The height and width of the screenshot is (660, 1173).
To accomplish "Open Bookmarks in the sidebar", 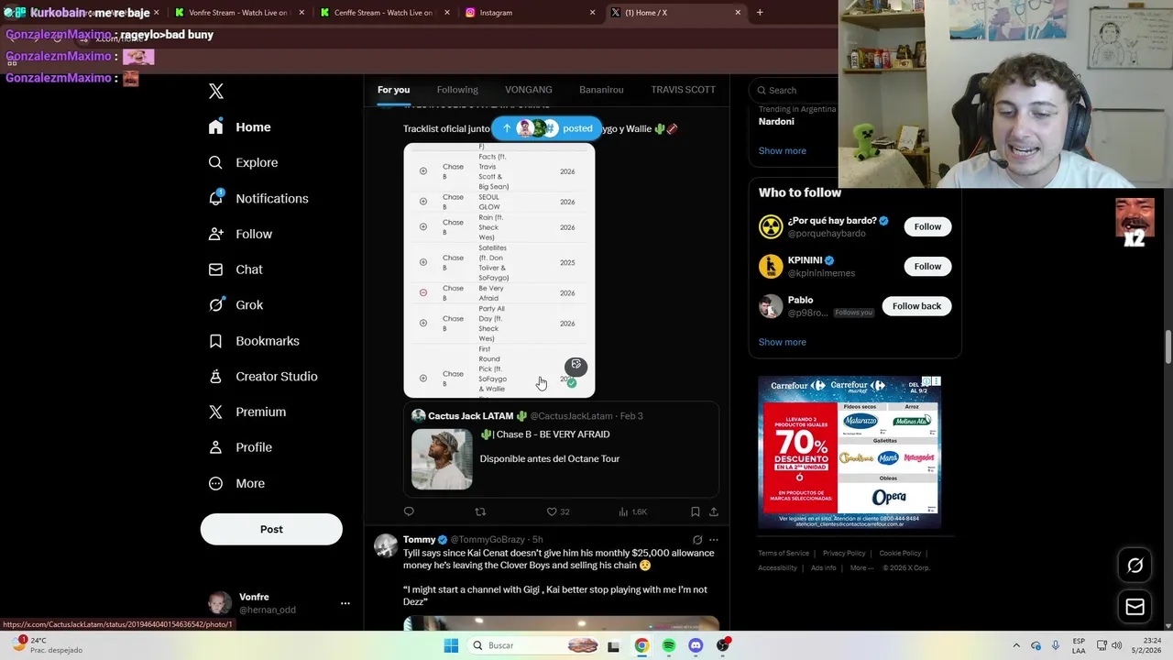I will click(x=255, y=341).
